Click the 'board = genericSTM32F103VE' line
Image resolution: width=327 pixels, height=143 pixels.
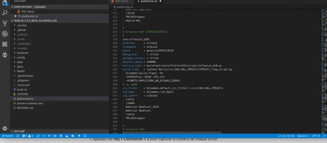pyautogui.click(x=148, y=50)
